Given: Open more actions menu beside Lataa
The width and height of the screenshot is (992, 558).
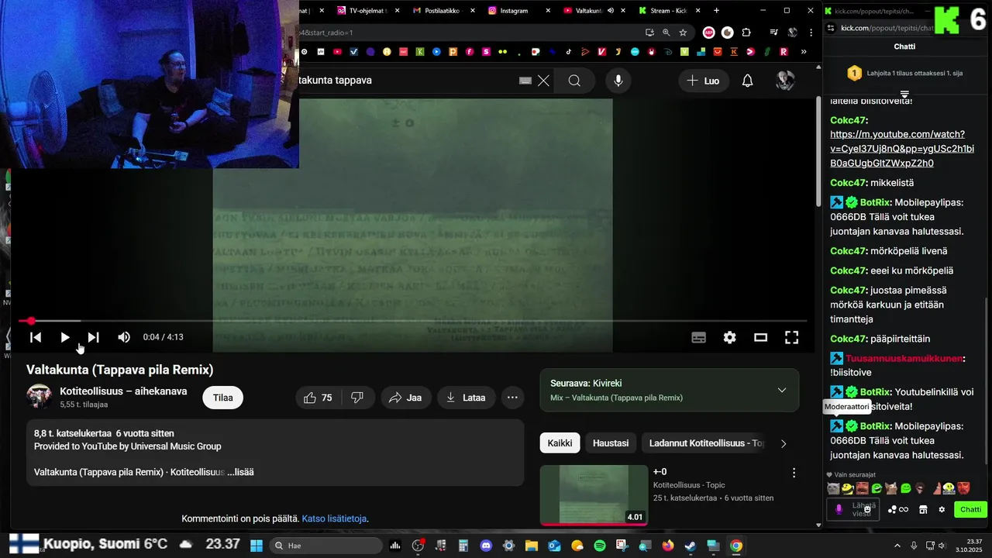Looking at the screenshot, I should 512,398.
